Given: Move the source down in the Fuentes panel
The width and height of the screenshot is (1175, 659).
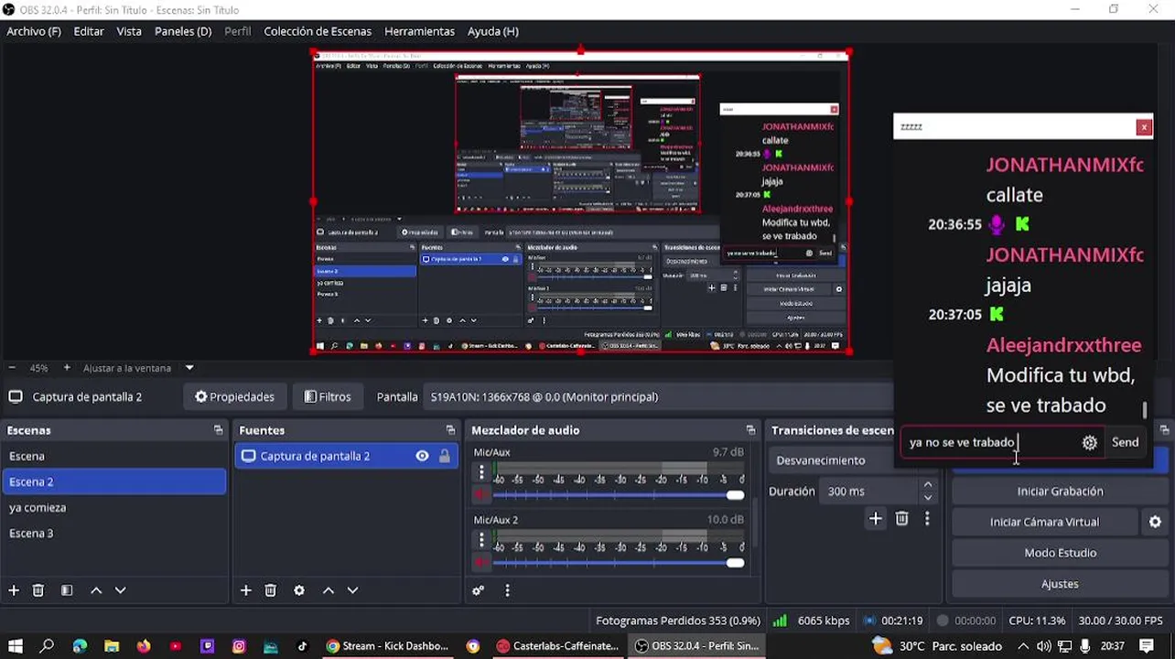Looking at the screenshot, I should click(352, 590).
